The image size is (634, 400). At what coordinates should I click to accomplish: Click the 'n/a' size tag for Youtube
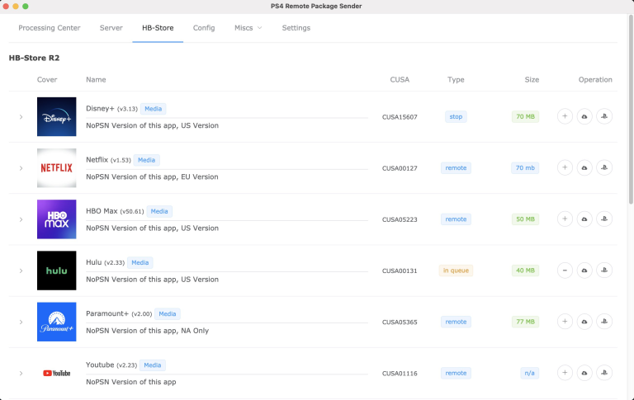click(x=529, y=374)
